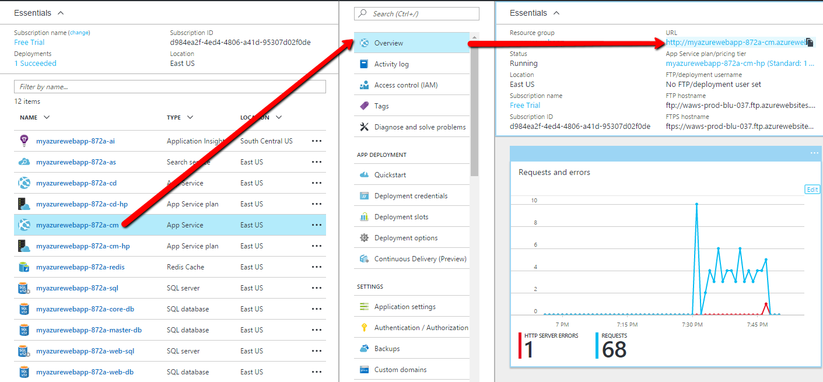Click the App Service icon beside myazurewebapp-872a-cd

(24, 183)
